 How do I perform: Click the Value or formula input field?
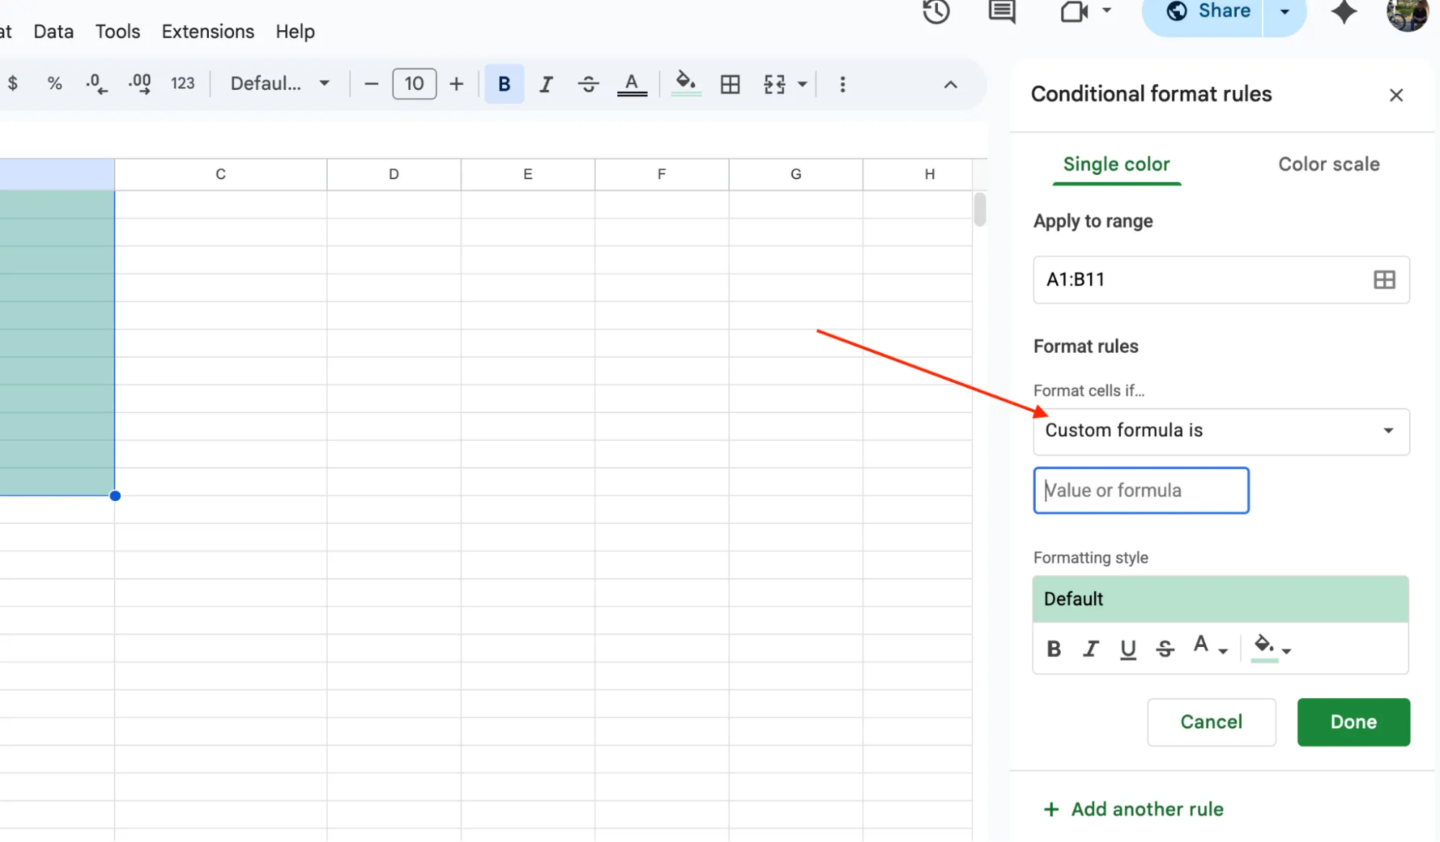pos(1140,490)
